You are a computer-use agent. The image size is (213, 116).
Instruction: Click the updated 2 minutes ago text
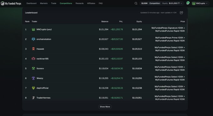point(150,13)
